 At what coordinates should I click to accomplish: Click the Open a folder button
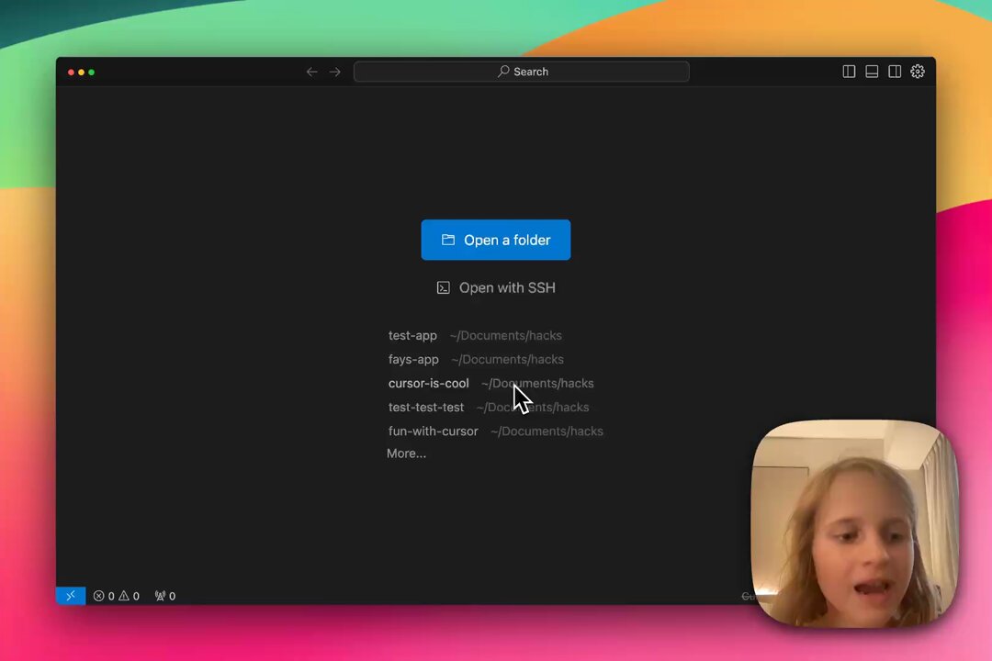[x=496, y=240]
